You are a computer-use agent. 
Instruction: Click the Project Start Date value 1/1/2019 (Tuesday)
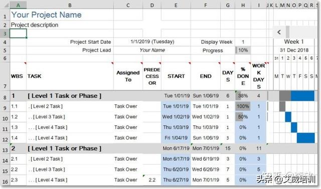152,42
